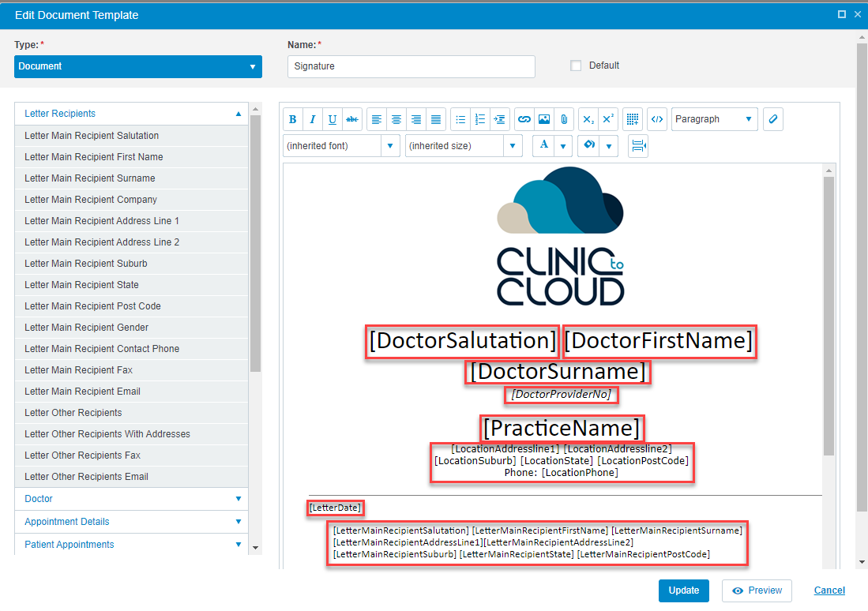Viewport: 868px width, 611px height.
Task: Apply subscript formatting
Action: click(x=588, y=119)
